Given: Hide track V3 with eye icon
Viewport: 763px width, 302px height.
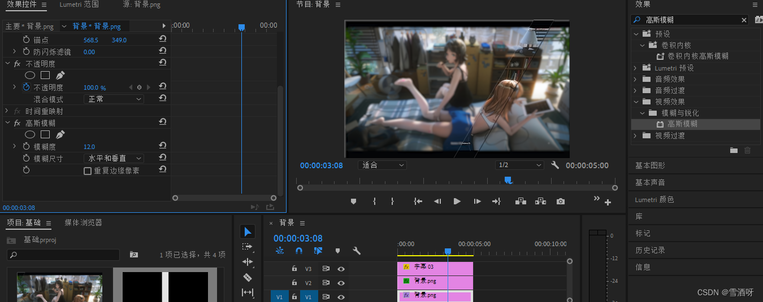Looking at the screenshot, I should tap(341, 269).
